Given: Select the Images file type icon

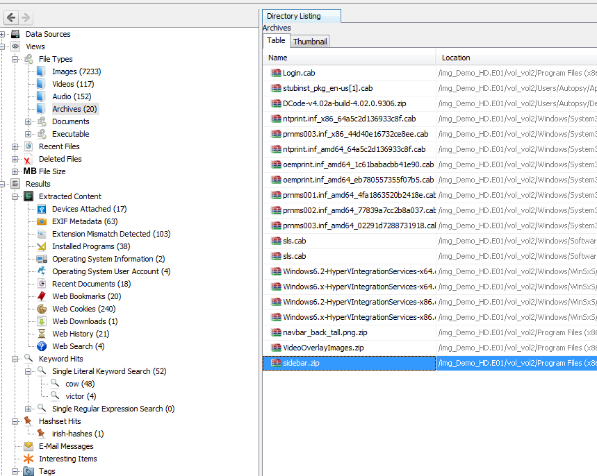Looking at the screenshot, I should [x=42, y=71].
